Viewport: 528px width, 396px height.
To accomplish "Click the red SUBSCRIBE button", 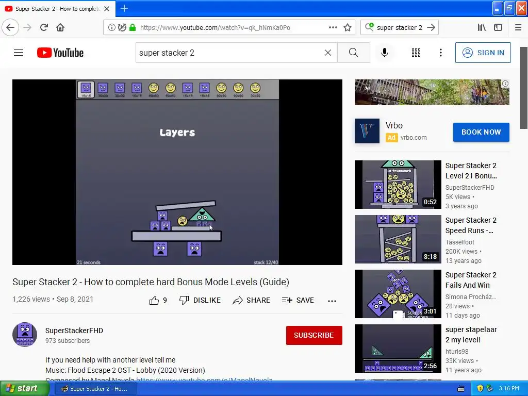I will pyautogui.click(x=314, y=335).
